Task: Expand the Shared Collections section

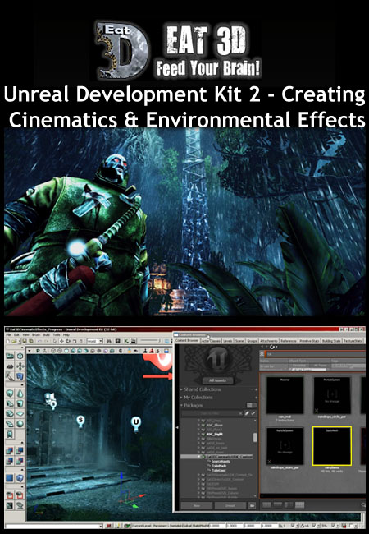Action: 183,389
